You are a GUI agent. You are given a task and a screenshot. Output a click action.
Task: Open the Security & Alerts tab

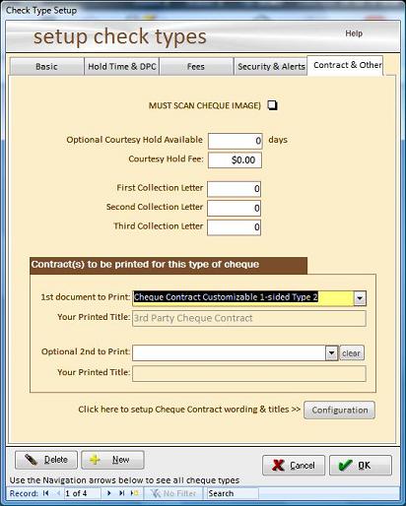click(271, 67)
